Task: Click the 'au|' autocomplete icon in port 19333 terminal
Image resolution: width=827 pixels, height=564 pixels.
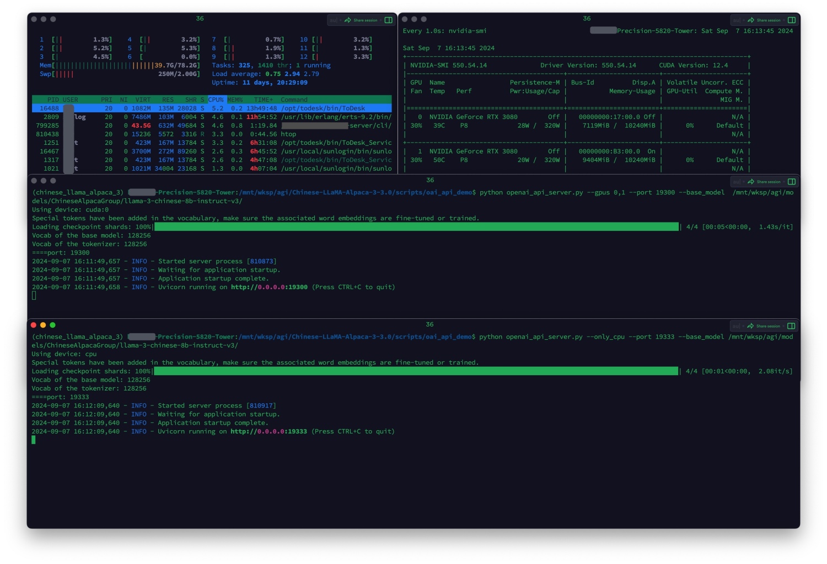Action: pos(736,326)
